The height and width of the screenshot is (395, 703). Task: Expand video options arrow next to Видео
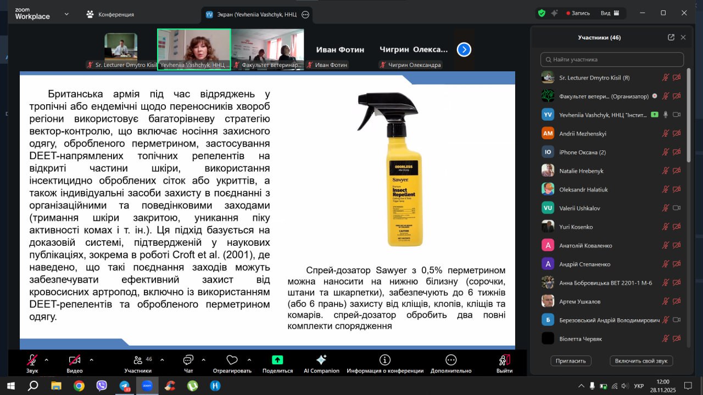pos(91,360)
